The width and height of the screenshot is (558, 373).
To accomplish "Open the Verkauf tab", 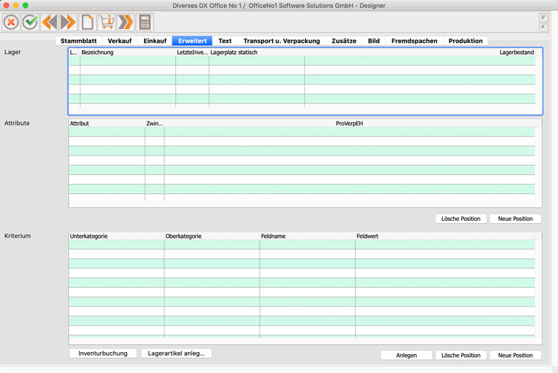I will coord(120,41).
